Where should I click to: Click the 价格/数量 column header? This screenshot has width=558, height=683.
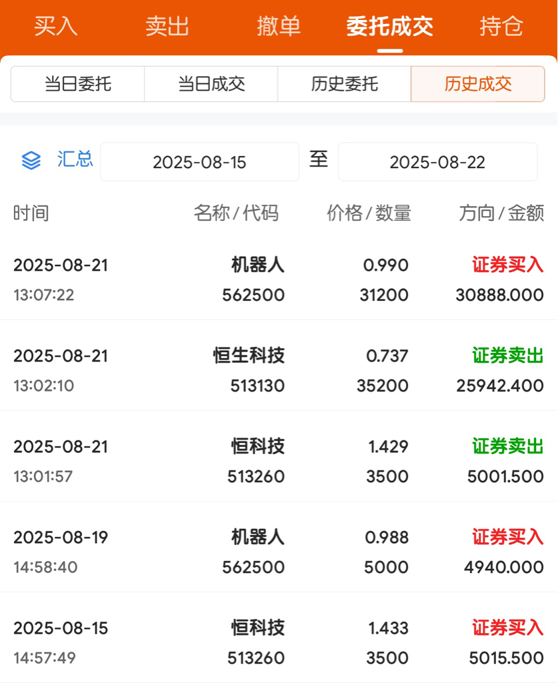point(369,213)
